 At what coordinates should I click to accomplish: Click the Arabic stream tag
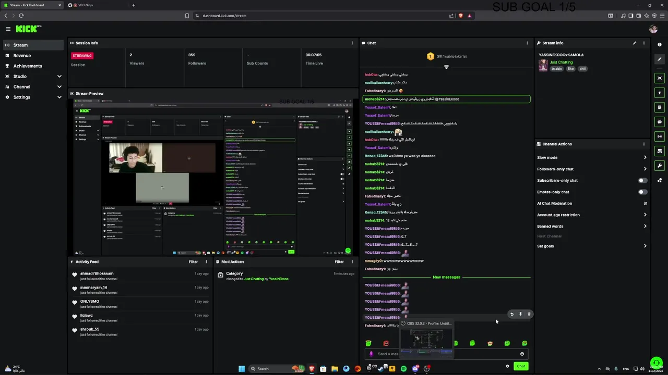coord(557,69)
